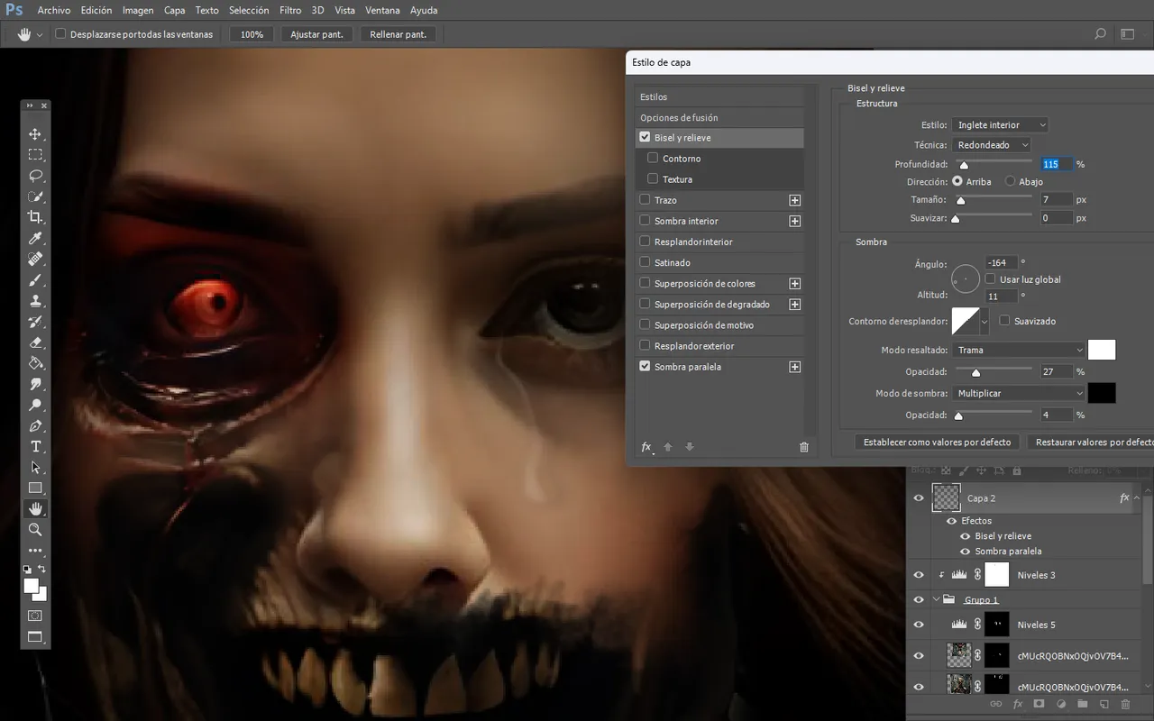Click the Ajustar pant. button
The height and width of the screenshot is (721, 1154).
(x=317, y=34)
